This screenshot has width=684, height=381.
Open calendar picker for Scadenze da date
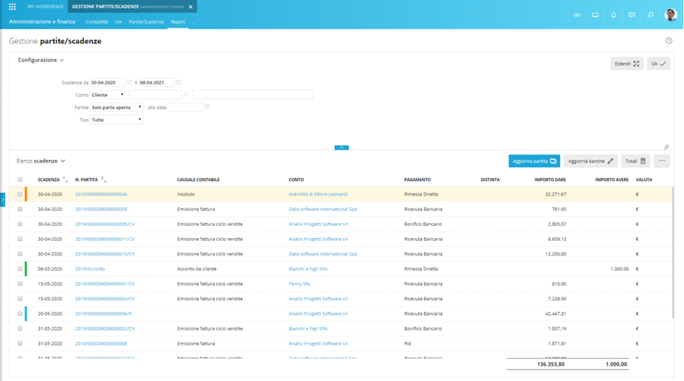pos(130,82)
